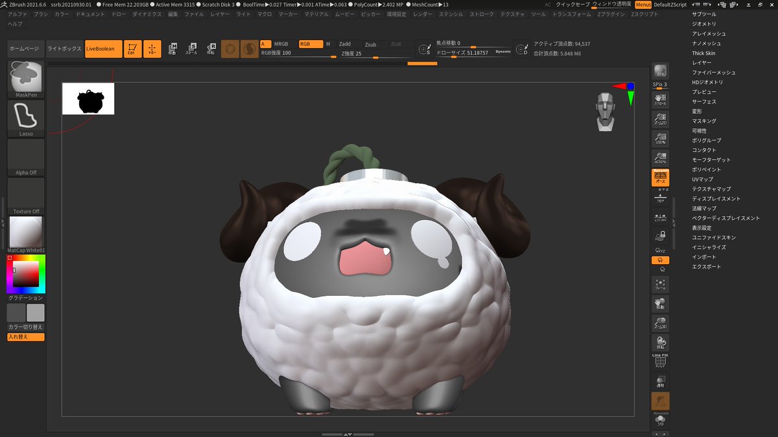Expand the ジオメトリ (Geometry) section
This screenshot has height=437, width=778.
click(x=703, y=23)
